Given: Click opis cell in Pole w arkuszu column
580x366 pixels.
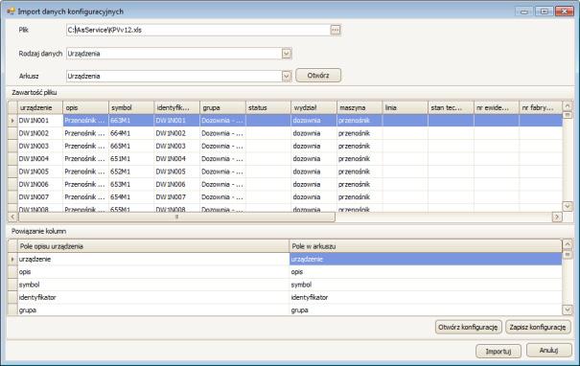Looking at the screenshot, I should click(426, 272).
